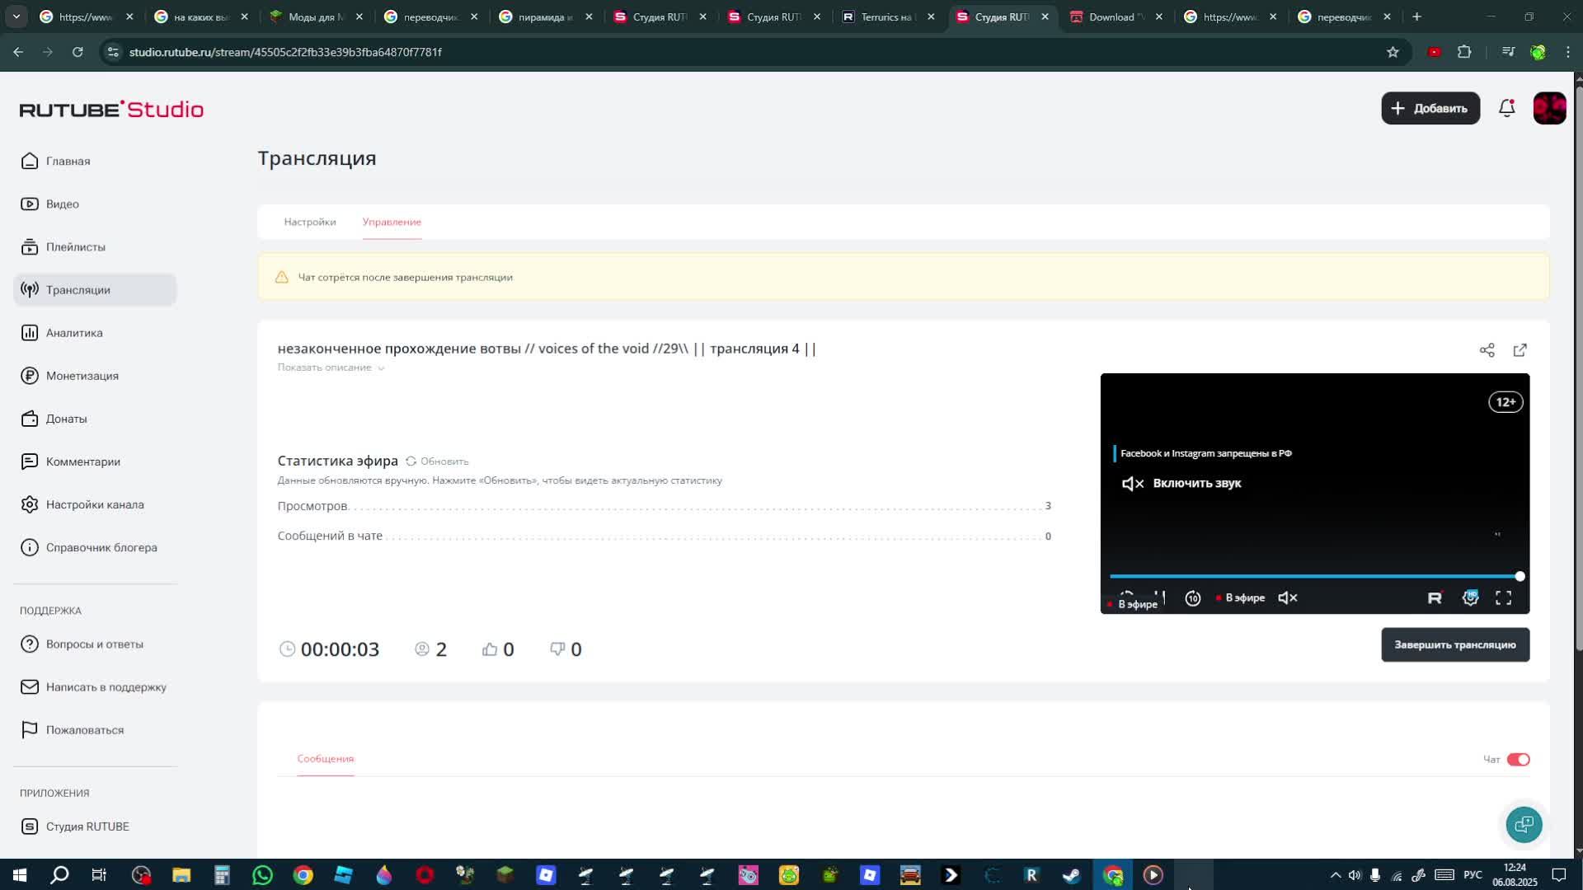This screenshot has width=1583, height=890.
Task: Click the refresh statistics Обновить icon
Action: point(411,461)
